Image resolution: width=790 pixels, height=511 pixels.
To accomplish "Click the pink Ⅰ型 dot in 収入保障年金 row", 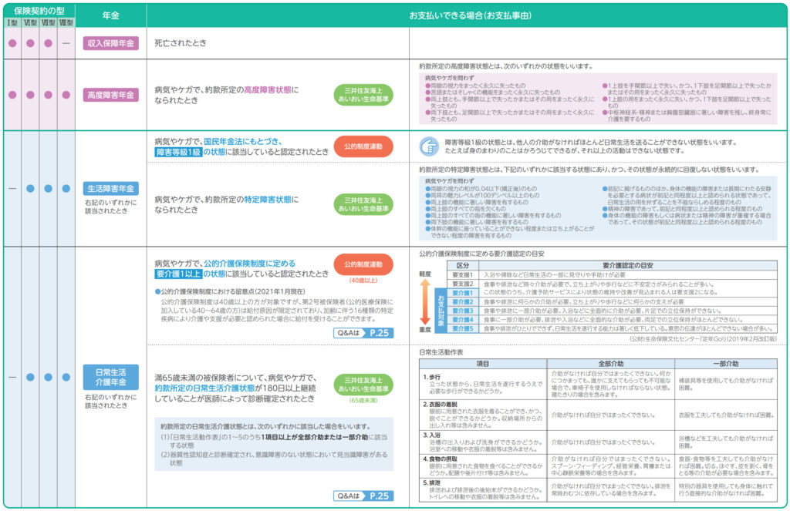I will [x=12, y=43].
